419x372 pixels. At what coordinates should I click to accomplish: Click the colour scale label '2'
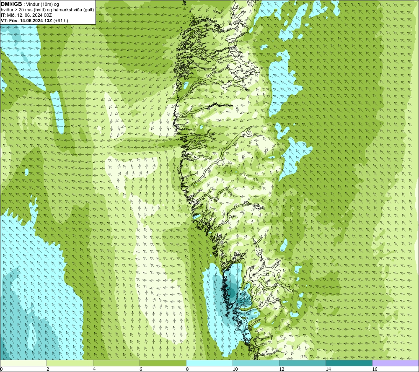[48, 369]
